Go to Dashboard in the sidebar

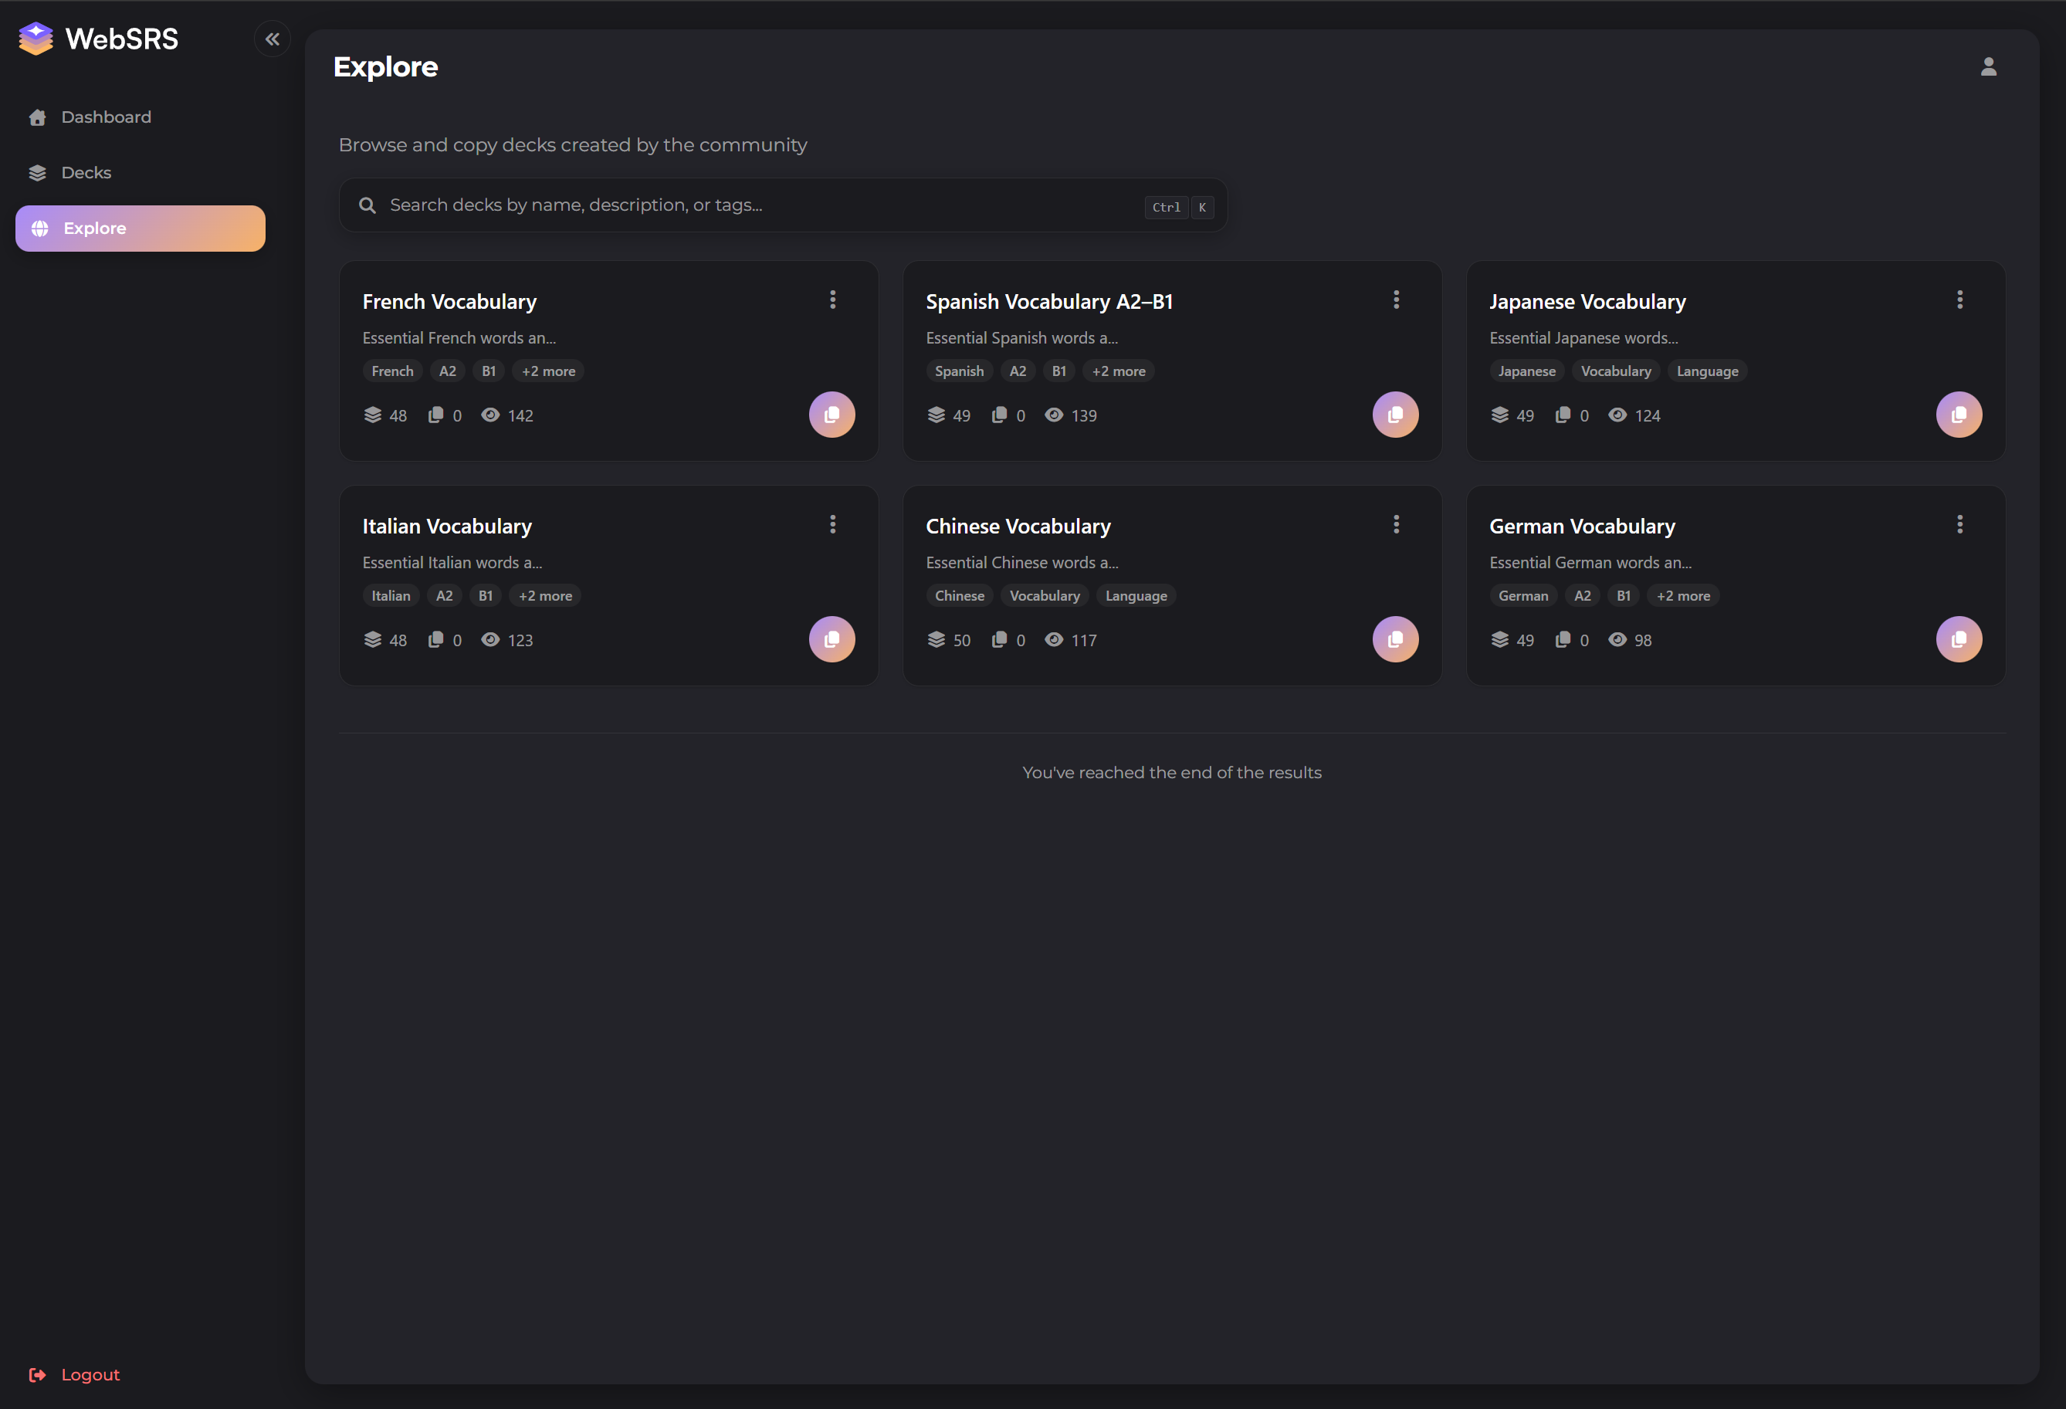[x=141, y=117]
